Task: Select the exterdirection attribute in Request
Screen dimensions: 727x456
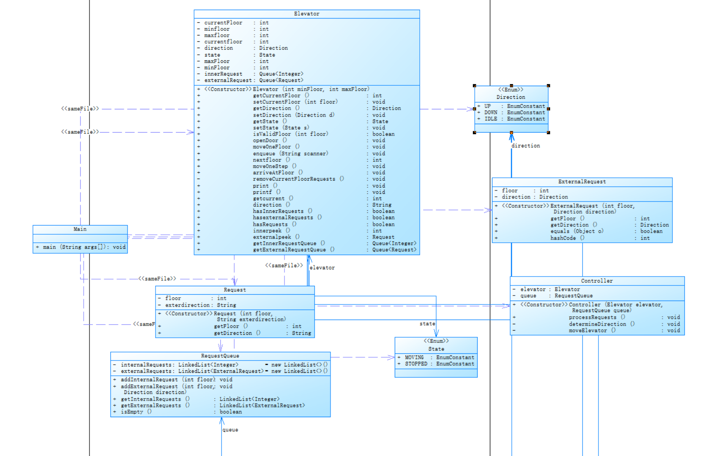Action: point(197,305)
